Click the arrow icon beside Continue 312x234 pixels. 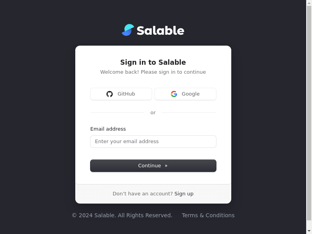(x=167, y=166)
